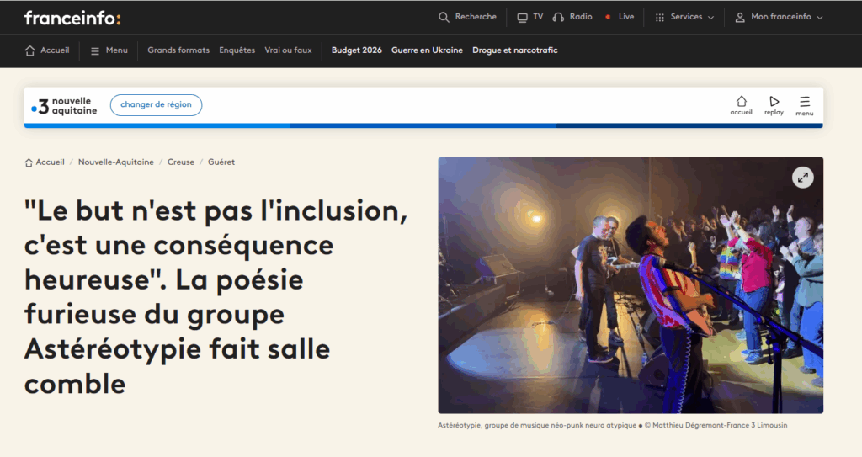862x457 pixels.
Task: Select Grands formats in the navigation bar
Action: pos(178,50)
